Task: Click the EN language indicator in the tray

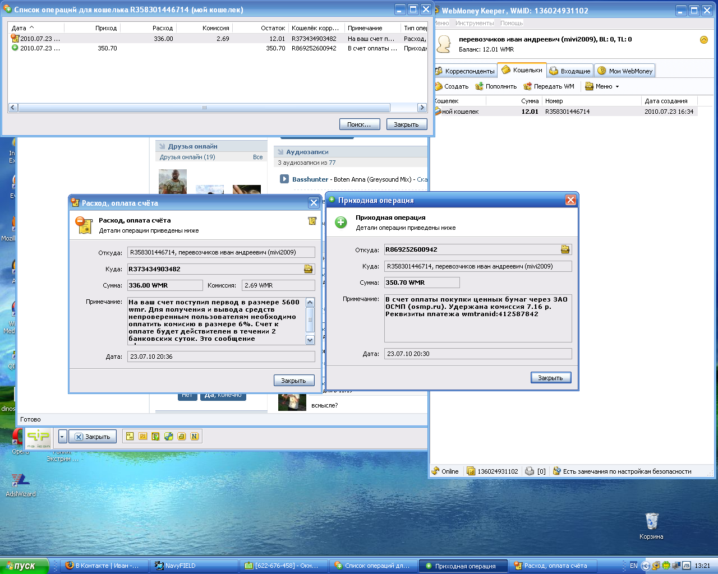Action: (633, 566)
